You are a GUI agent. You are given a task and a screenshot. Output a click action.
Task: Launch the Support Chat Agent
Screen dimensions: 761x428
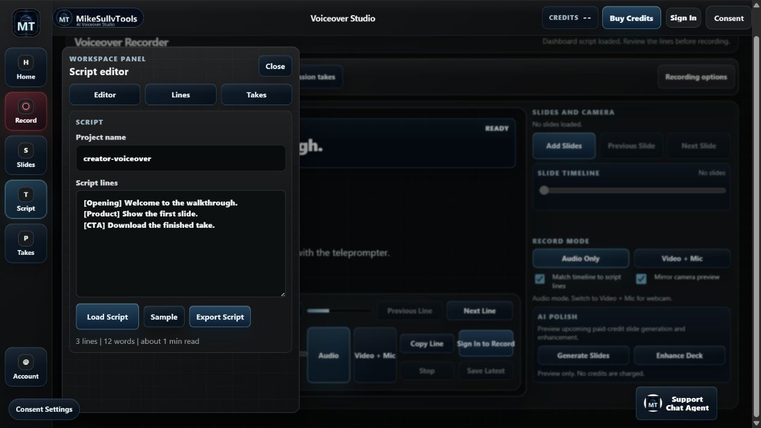tap(676, 403)
